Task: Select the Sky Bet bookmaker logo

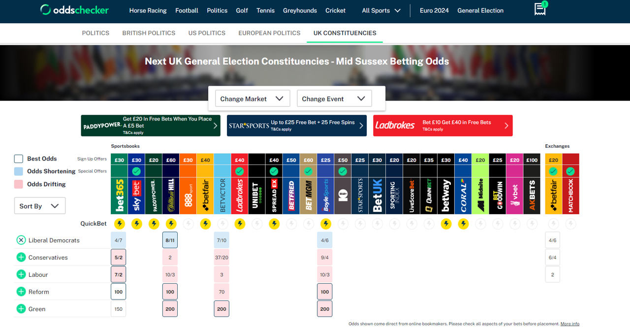Action: (x=136, y=196)
